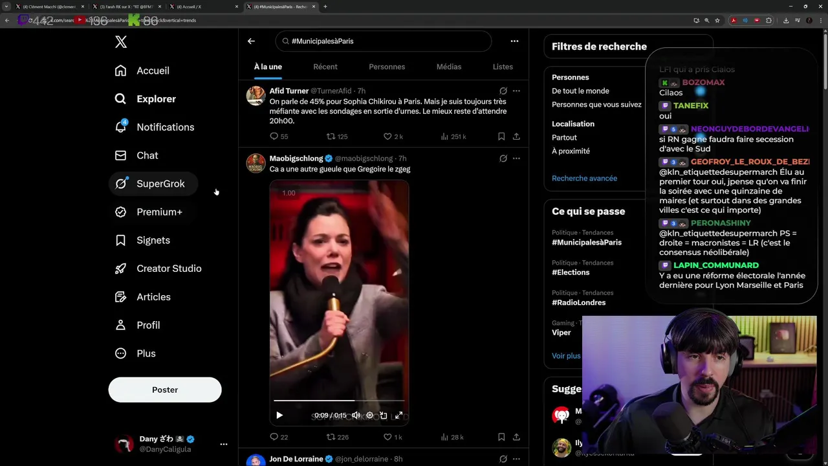
Task: Open more menu on Afid Turner post
Action: click(x=516, y=91)
